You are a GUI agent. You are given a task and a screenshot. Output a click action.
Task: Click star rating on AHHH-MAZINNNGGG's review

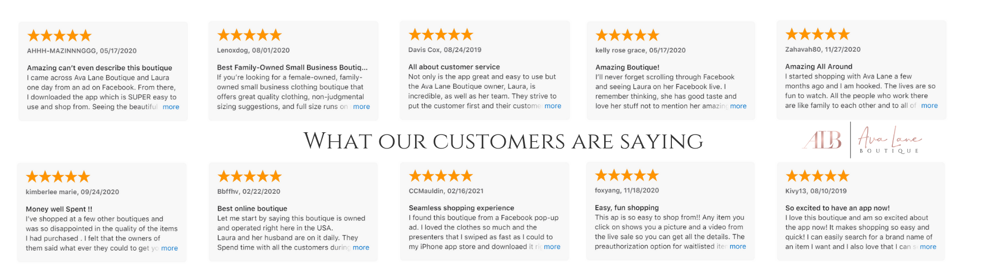(x=59, y=36)
